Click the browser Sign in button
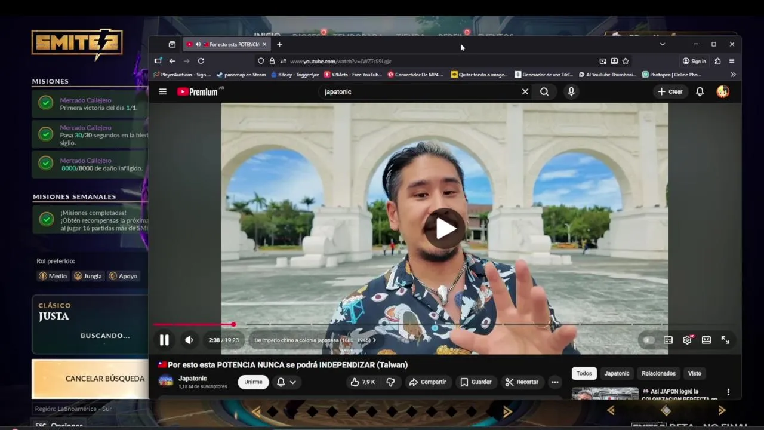The image size is (764, 430). pos(694,61)
